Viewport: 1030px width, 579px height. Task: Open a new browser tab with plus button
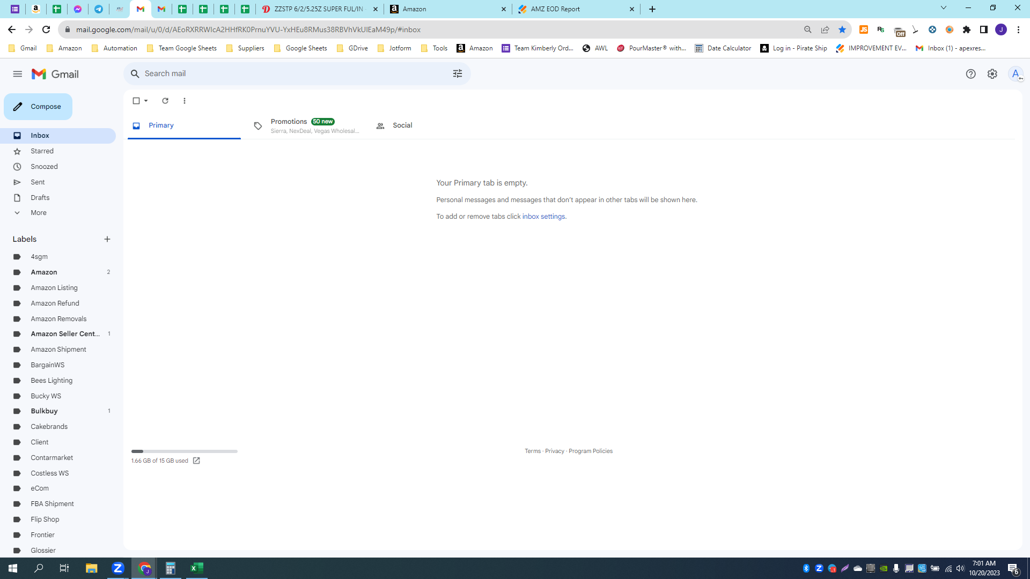[x=652, y=9]
